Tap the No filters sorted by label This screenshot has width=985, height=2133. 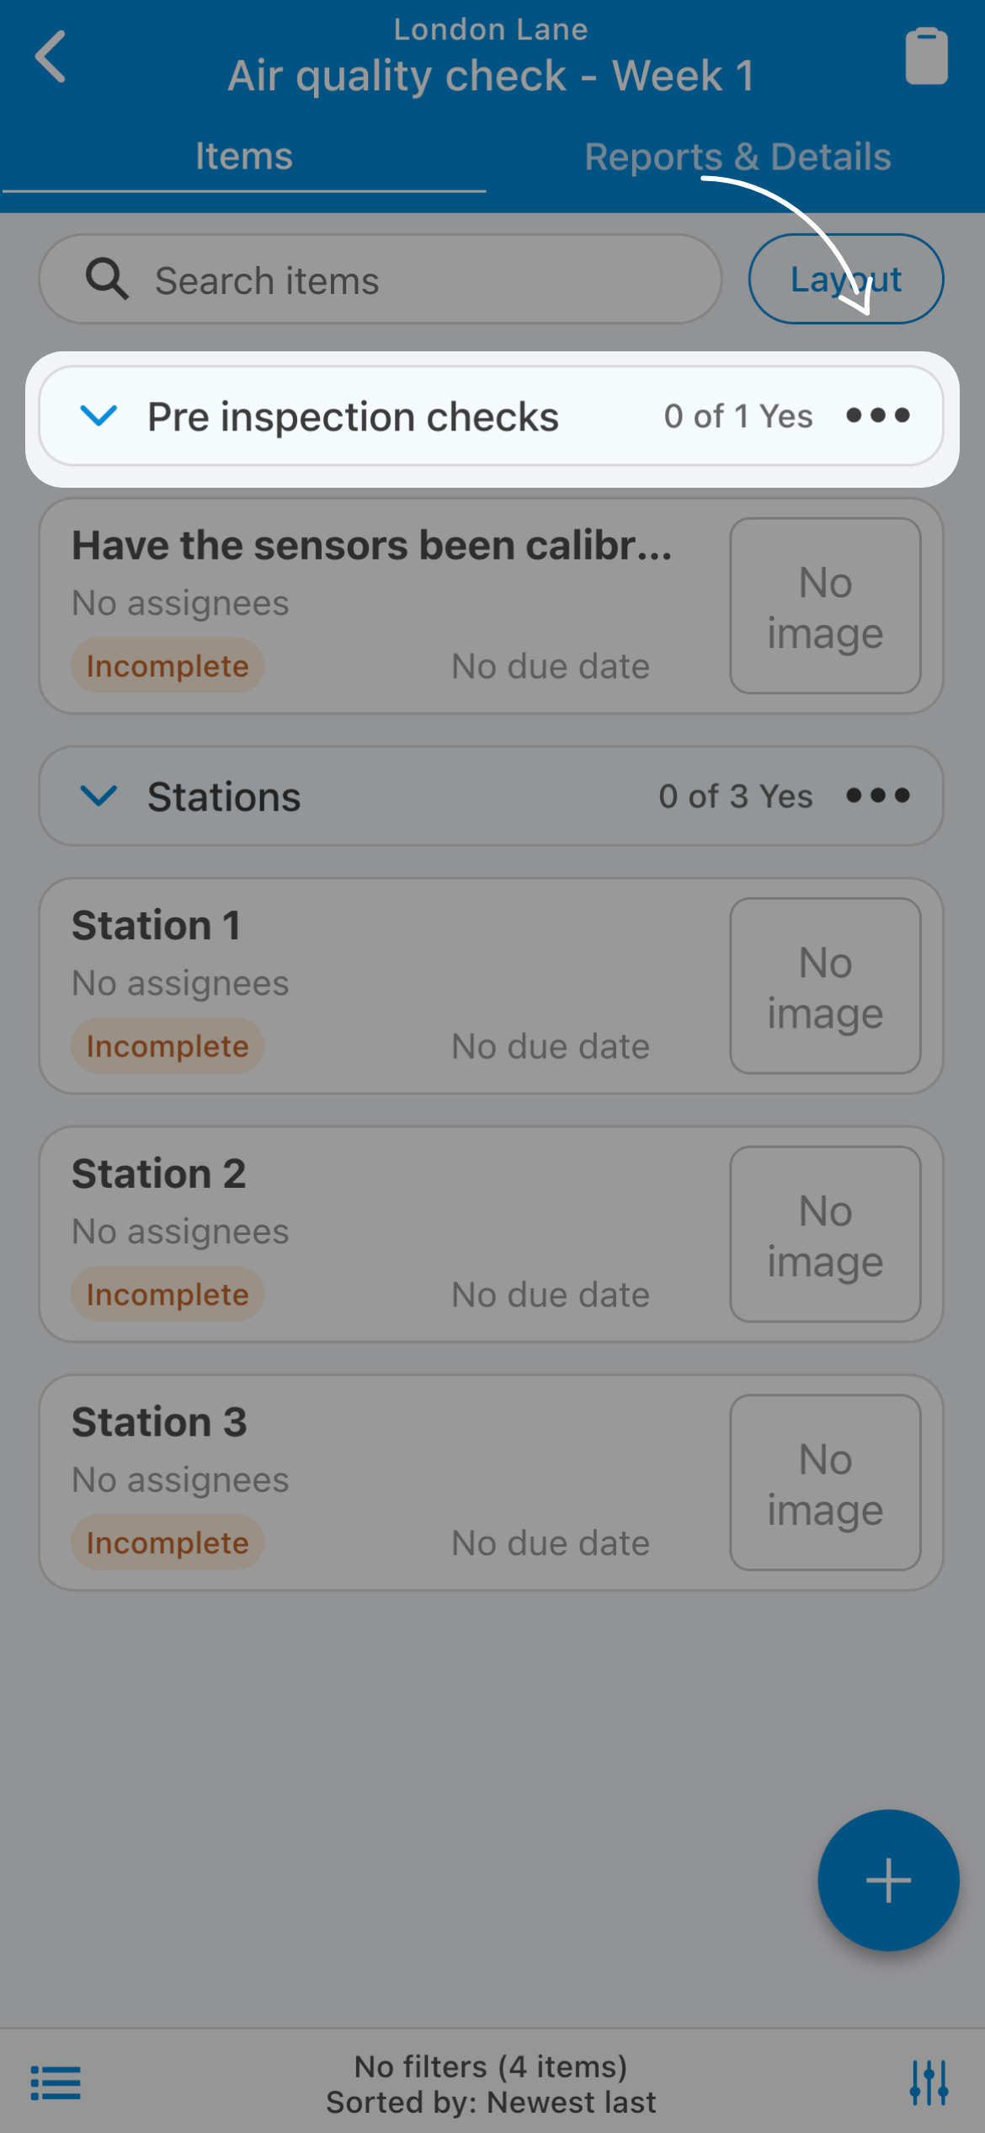point(491,2084)
